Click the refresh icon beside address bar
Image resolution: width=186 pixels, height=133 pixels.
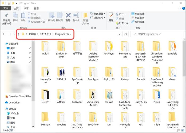tap(126, 34)
